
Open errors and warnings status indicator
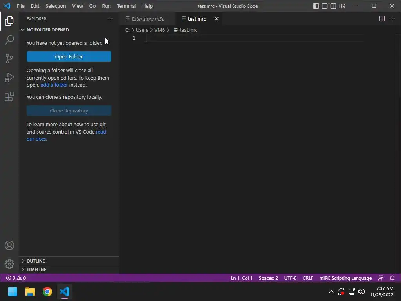coord(16,278)
